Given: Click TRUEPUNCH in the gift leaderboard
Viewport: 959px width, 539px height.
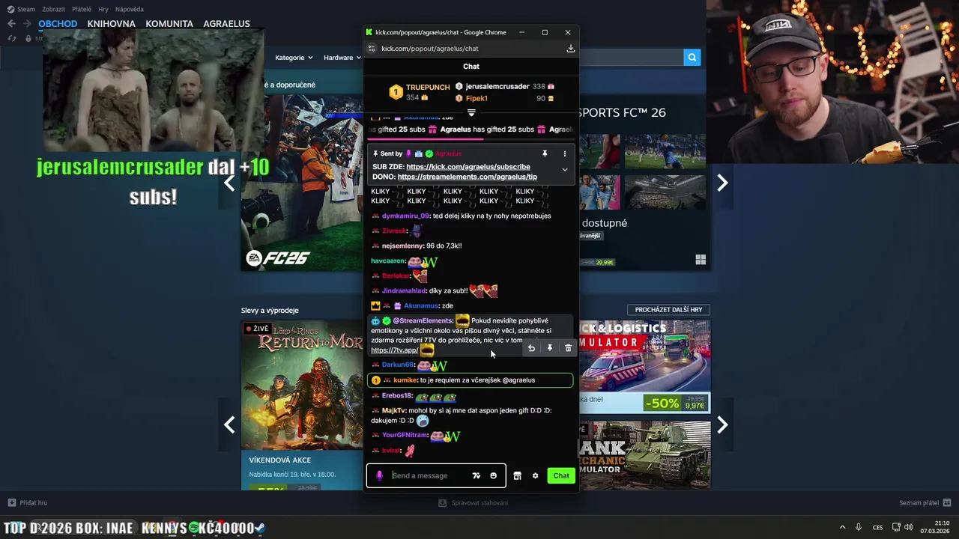Looking at the screenshot, I should 428,88.
